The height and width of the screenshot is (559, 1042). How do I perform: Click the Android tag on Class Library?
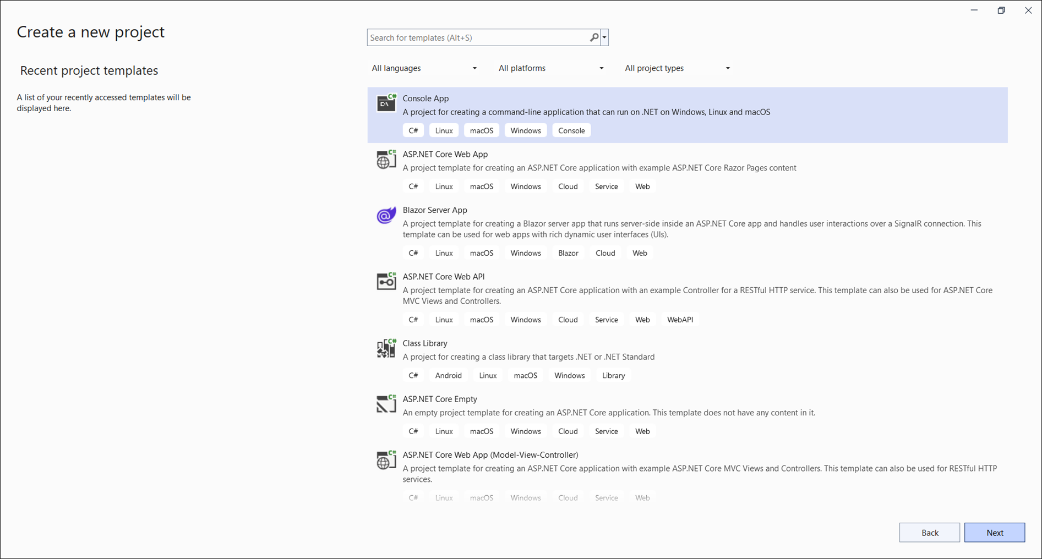[448, 375]
